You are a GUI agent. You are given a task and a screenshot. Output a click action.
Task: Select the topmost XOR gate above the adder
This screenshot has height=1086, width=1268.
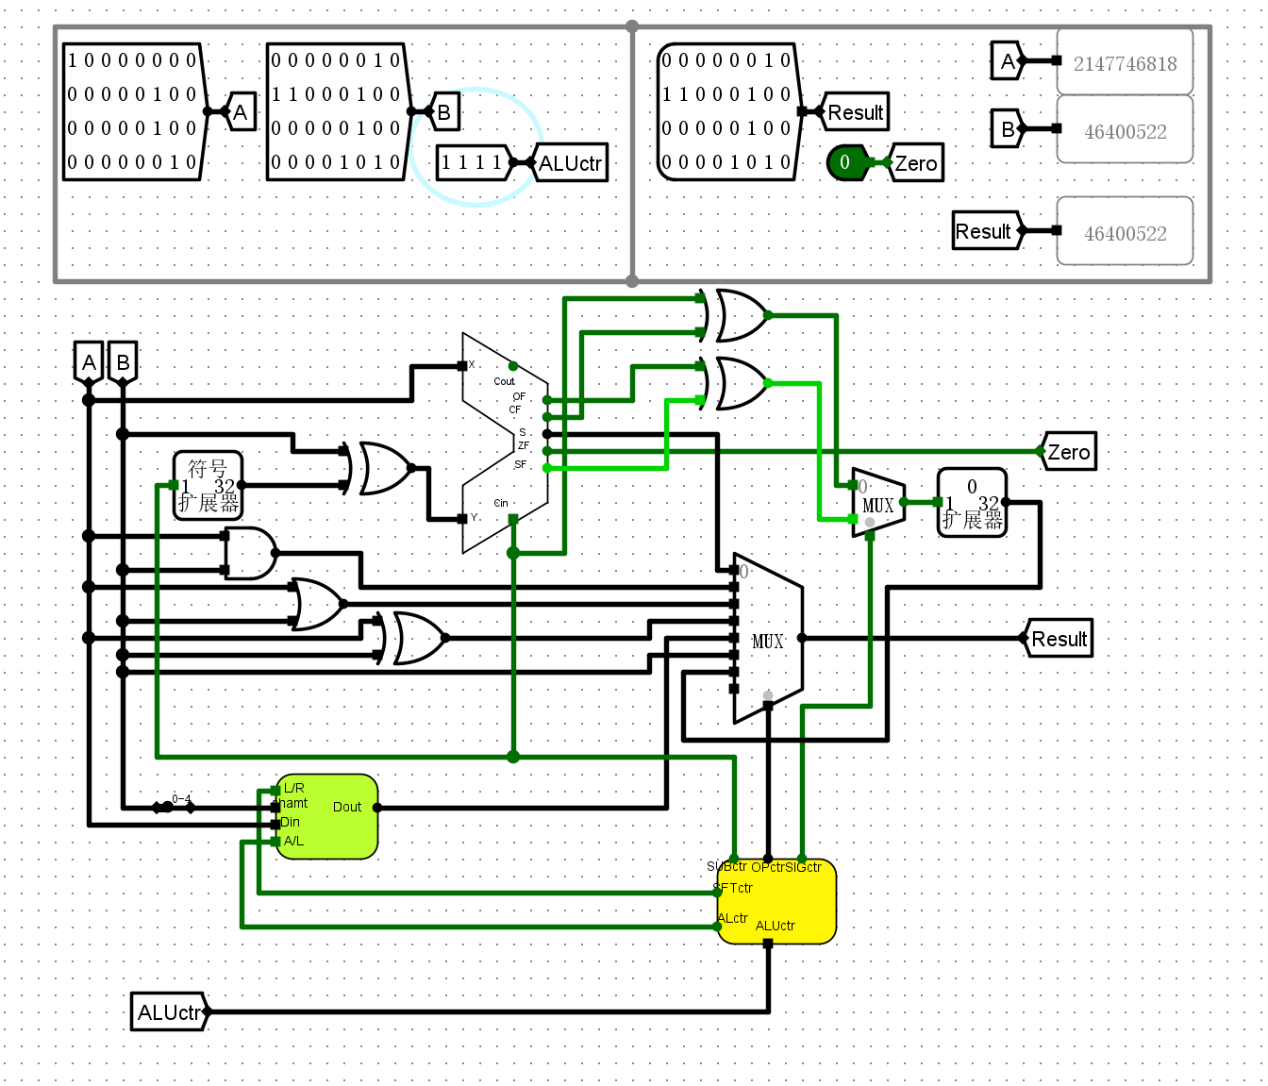pos(736,315)
